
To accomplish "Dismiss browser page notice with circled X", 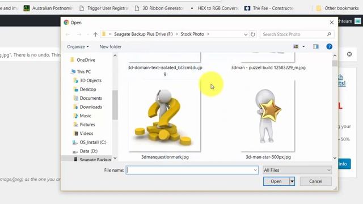I will (349, 54).
